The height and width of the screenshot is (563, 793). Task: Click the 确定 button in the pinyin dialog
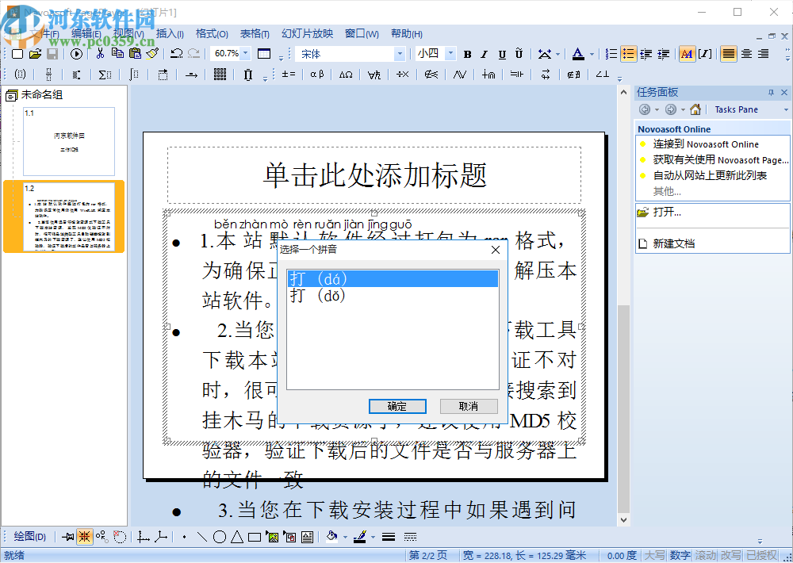pos(397,405)
